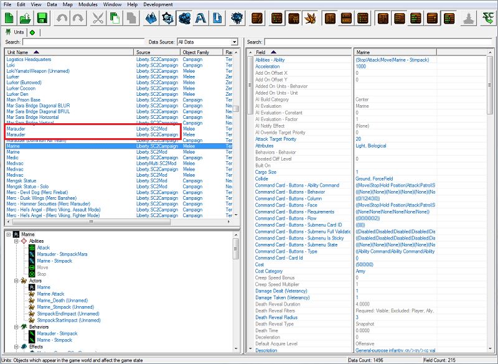
Task: Select the Attack Target Priority field
Action: 276,139
